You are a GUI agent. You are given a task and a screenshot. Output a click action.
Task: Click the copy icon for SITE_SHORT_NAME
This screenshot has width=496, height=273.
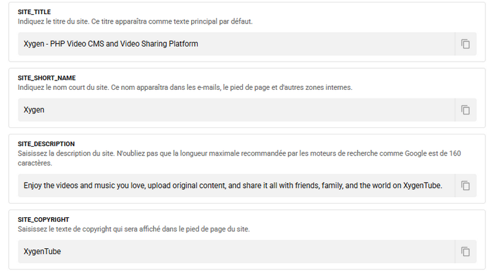click(x=466, y=110)
